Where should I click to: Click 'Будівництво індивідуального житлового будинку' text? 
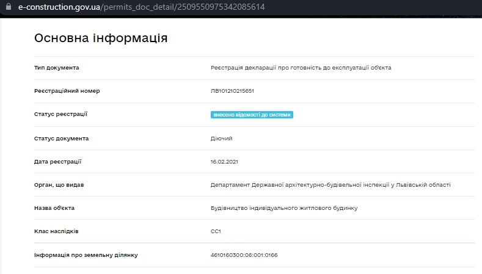point(284,208)
